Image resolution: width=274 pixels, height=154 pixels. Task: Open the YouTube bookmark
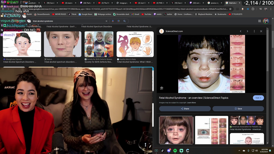146,14
